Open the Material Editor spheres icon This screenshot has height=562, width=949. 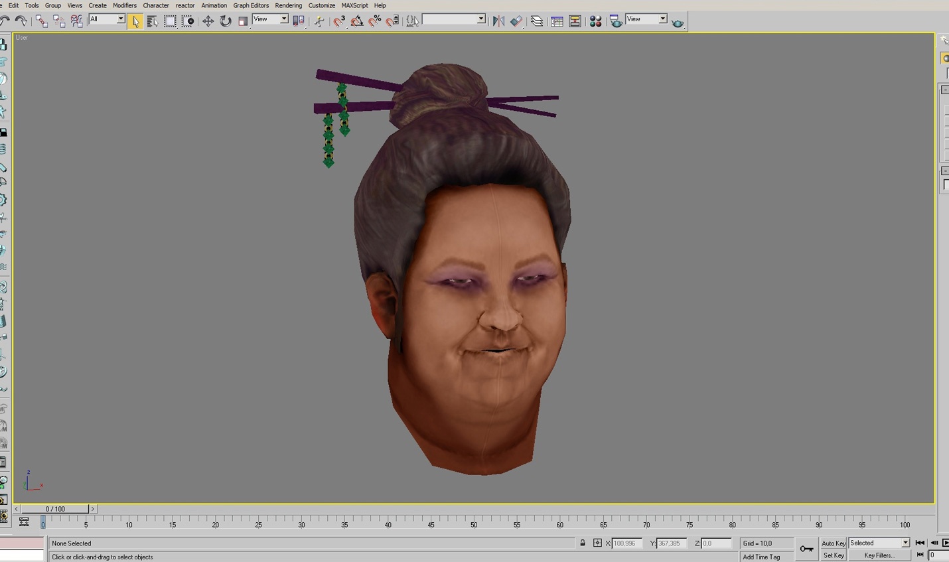(595, 21)
